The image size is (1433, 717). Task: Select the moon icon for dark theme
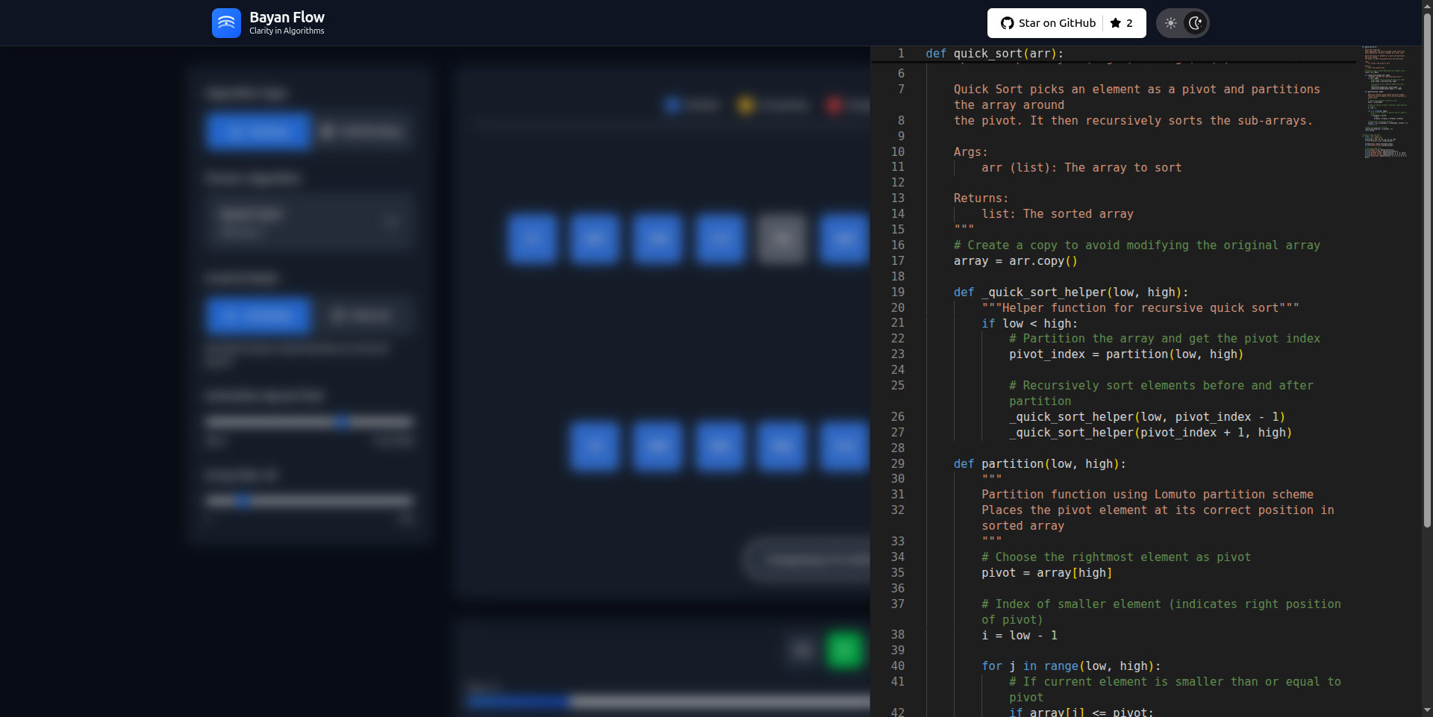[1196, 23]
